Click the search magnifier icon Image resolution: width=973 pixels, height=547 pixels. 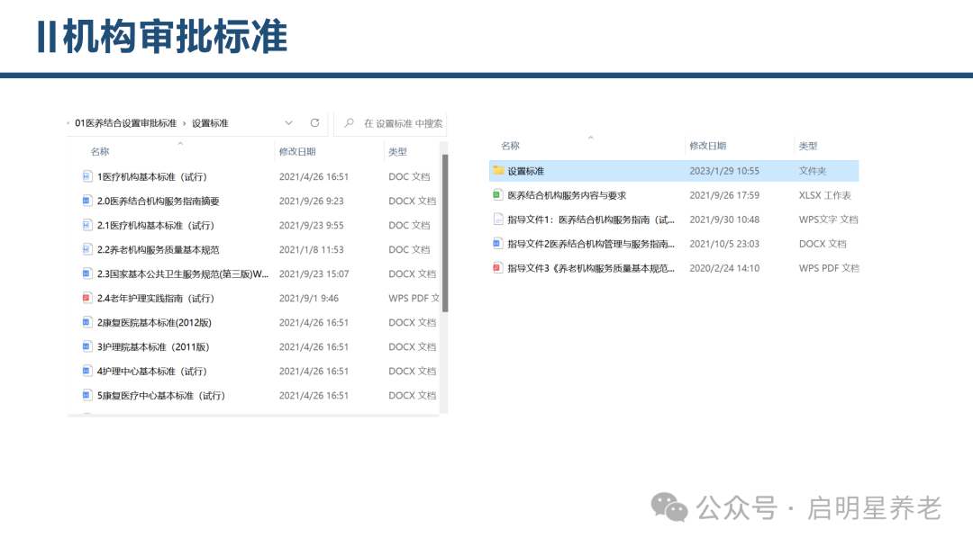348,122
